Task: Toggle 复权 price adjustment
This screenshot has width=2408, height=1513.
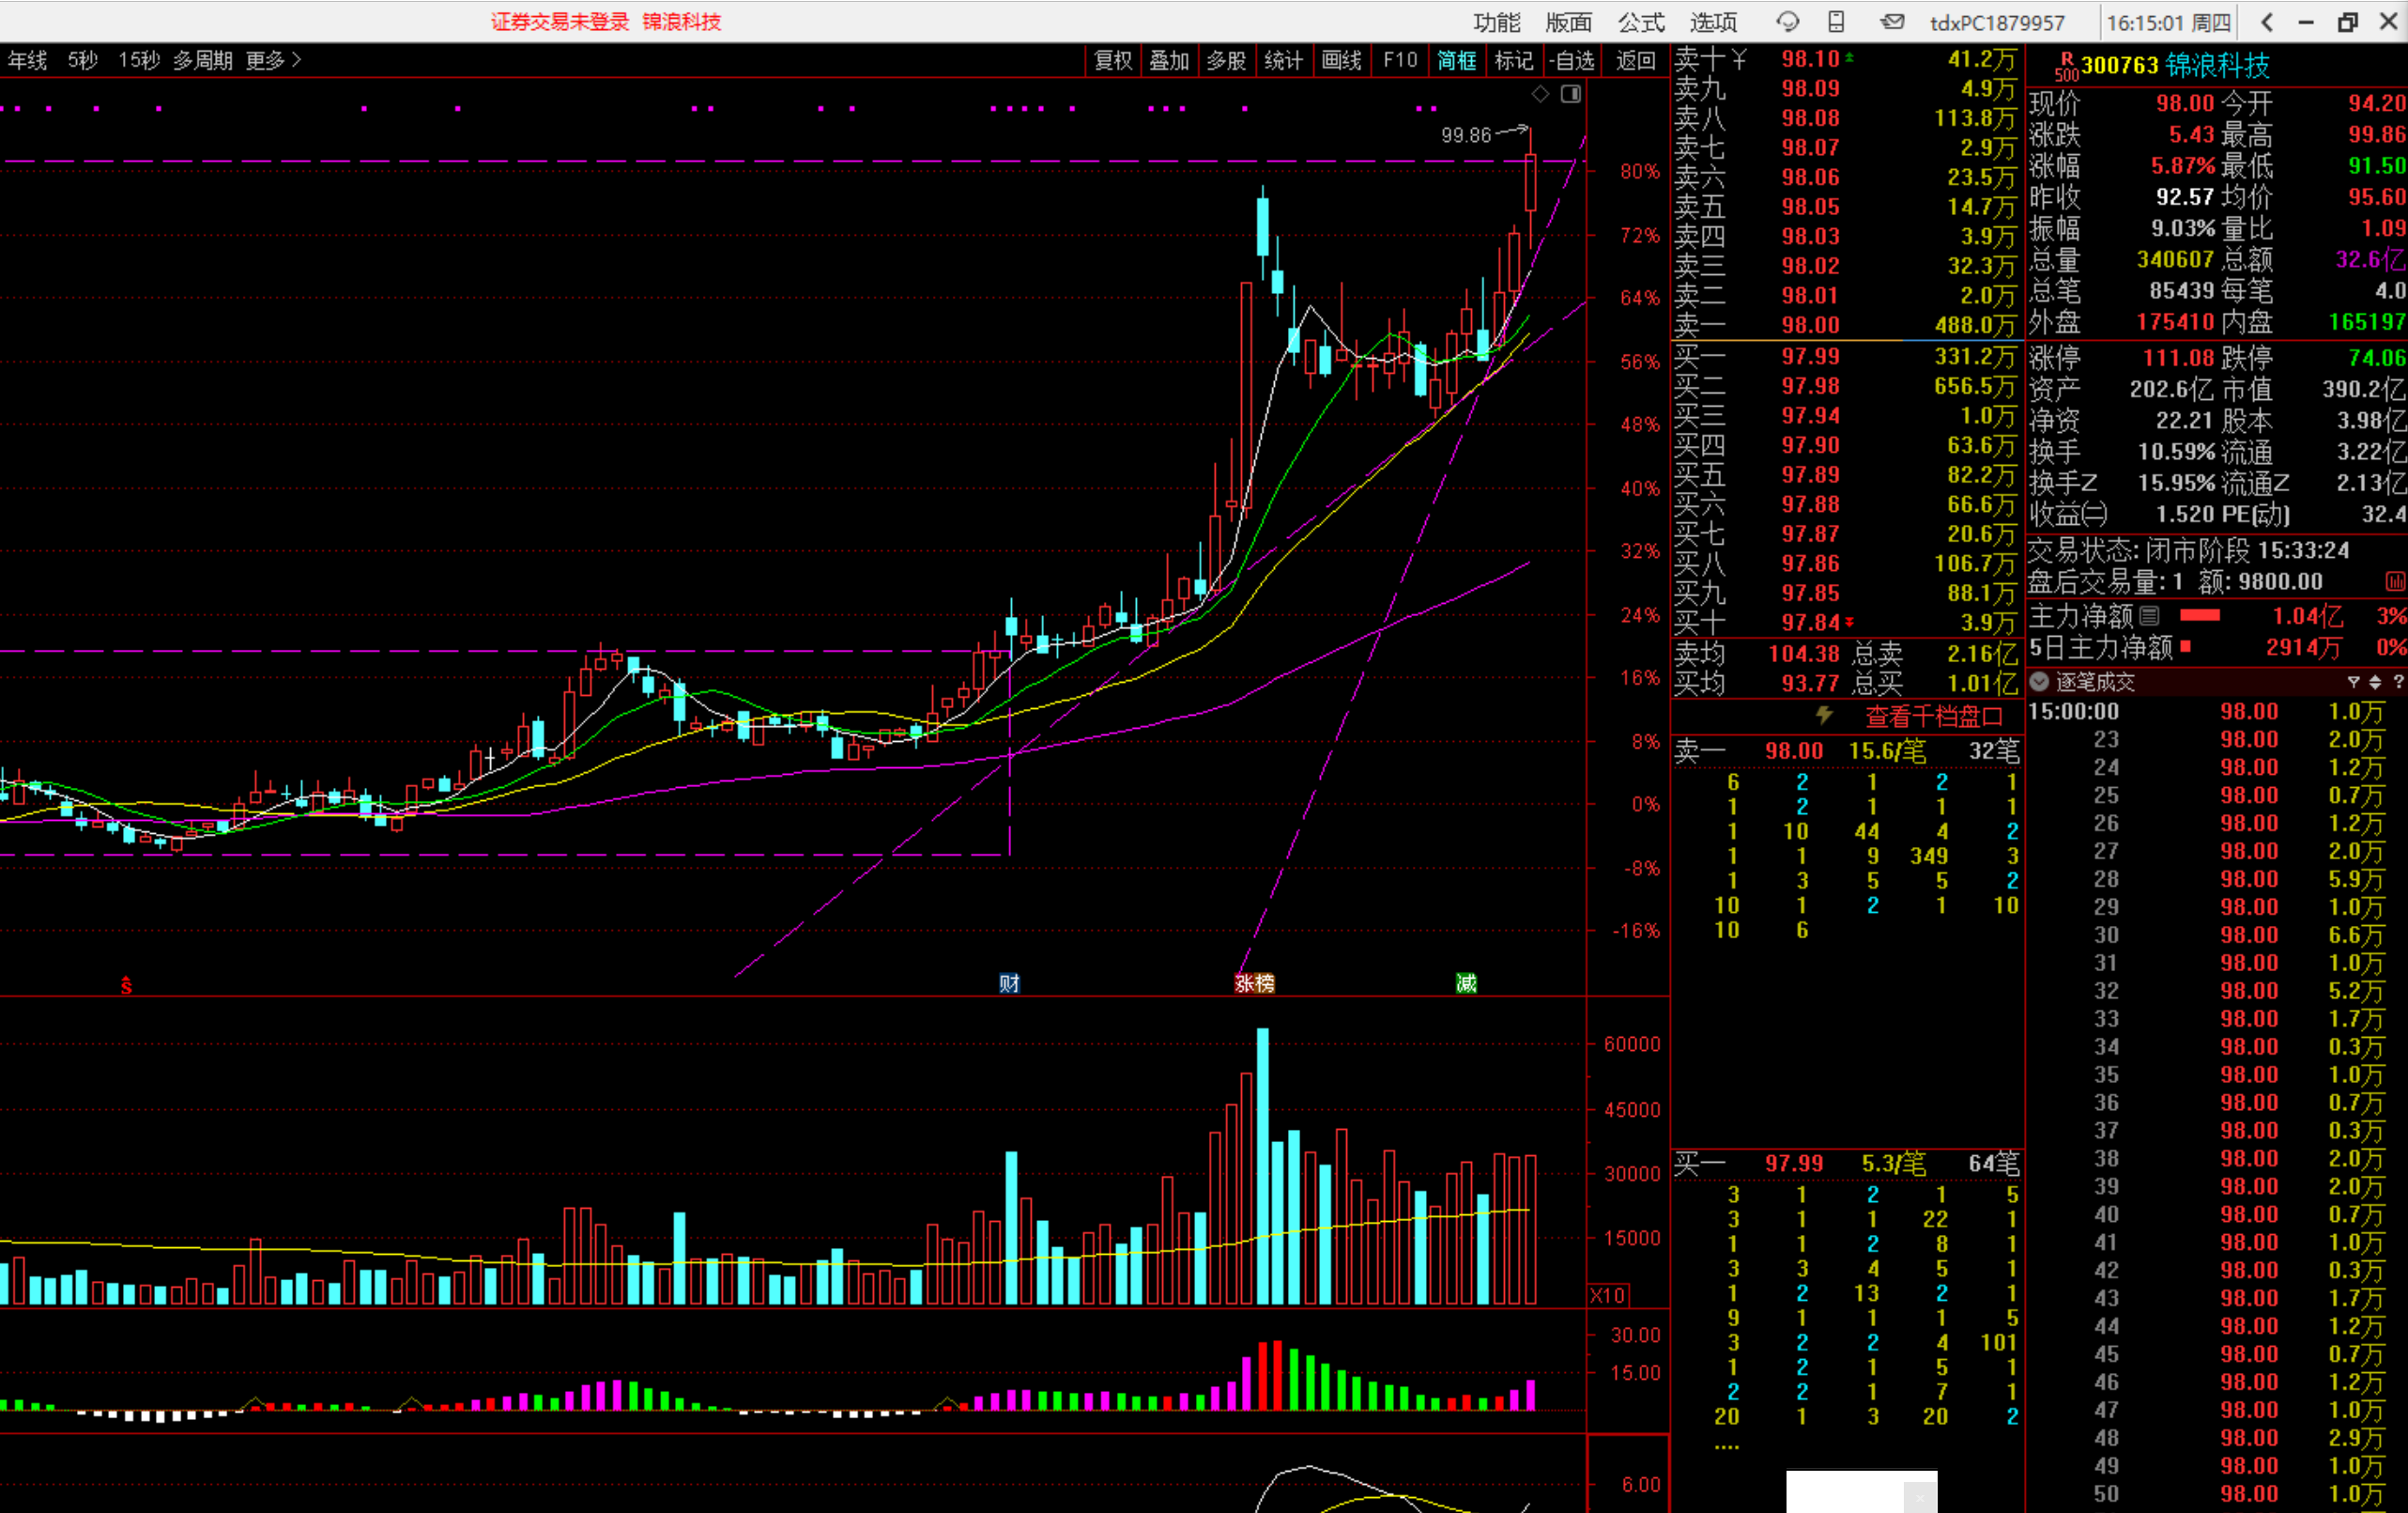Action: coord(1113,60)
